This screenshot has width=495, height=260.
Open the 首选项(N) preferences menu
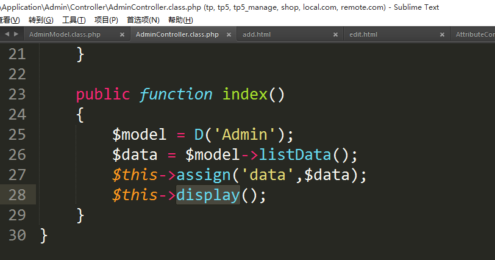pyautogui.click(x=143, y=20)
